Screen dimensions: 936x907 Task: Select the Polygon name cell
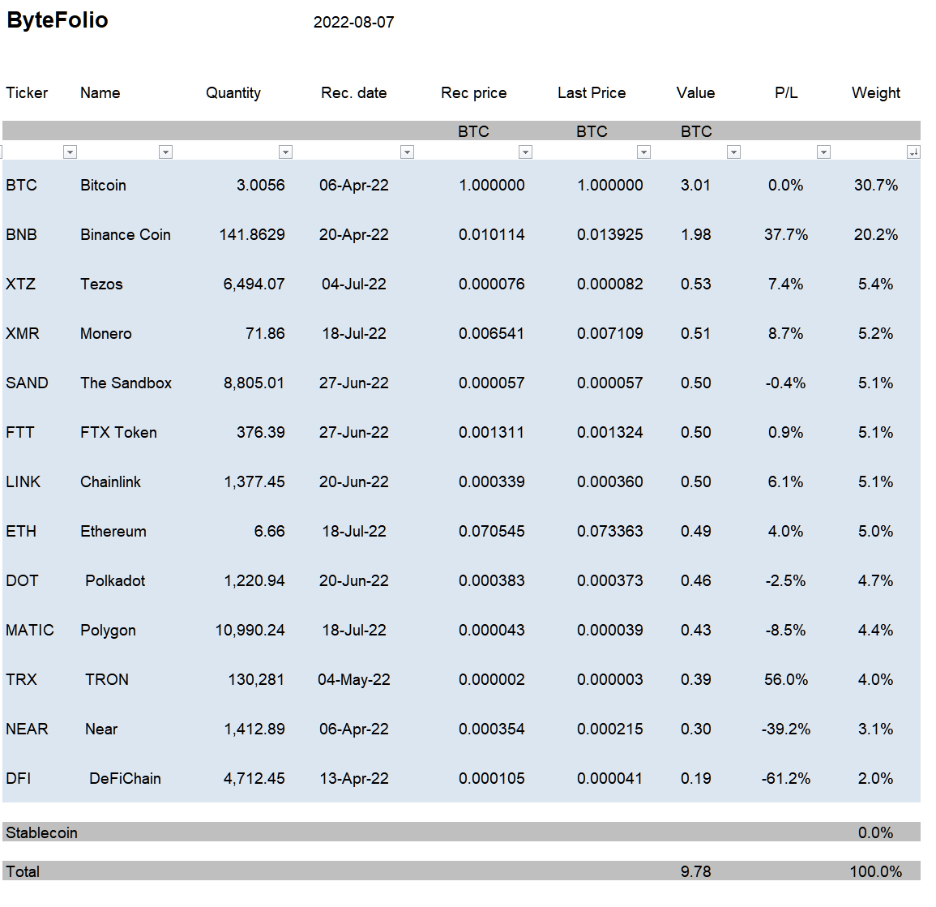(x=108, y=631)
